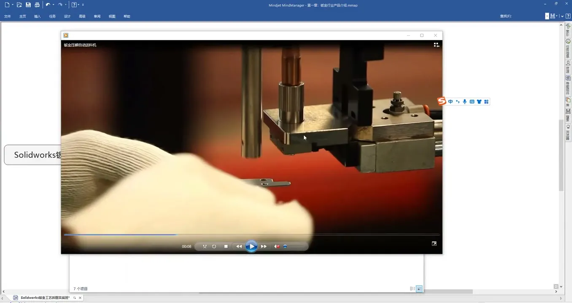Click the Open file icon
The image size is (572, 303).
pos(19,5)
